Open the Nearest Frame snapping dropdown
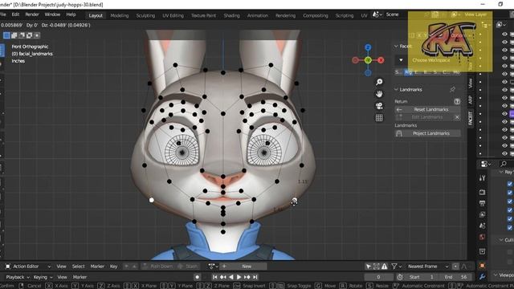This screenshot has height=289, width=514. click(x=428, y=267)
